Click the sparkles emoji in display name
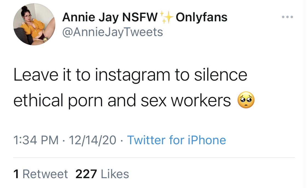 (x=166, y=17)
